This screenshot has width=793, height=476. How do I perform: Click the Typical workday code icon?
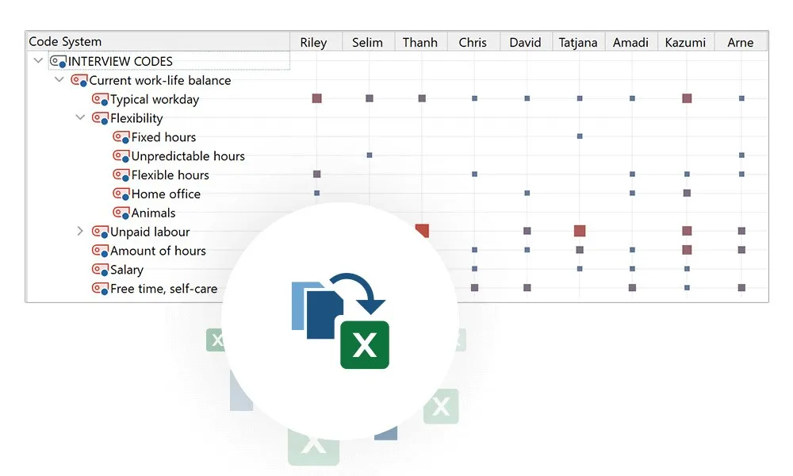pos(100,99)
